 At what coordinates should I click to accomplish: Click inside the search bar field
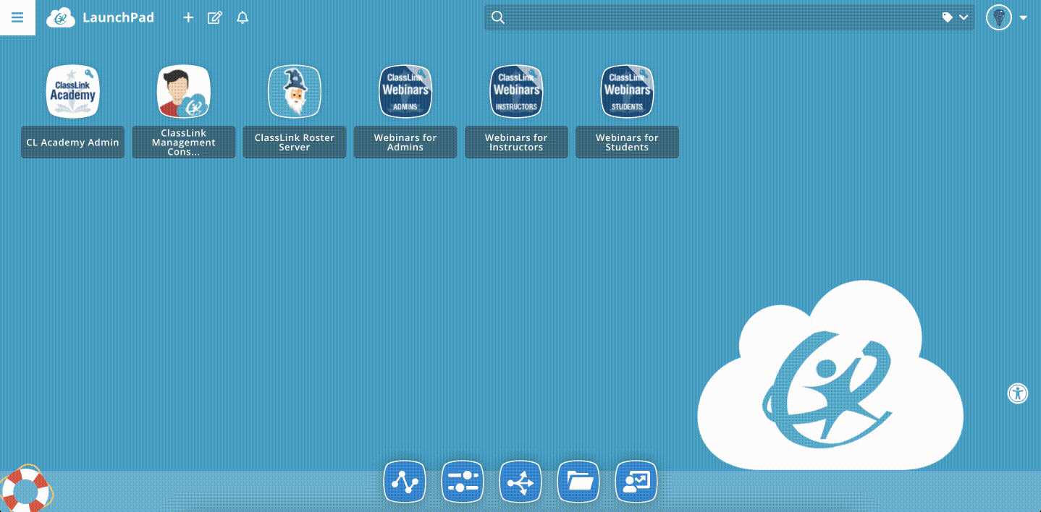pyautogui.click(x=717, y=17)
